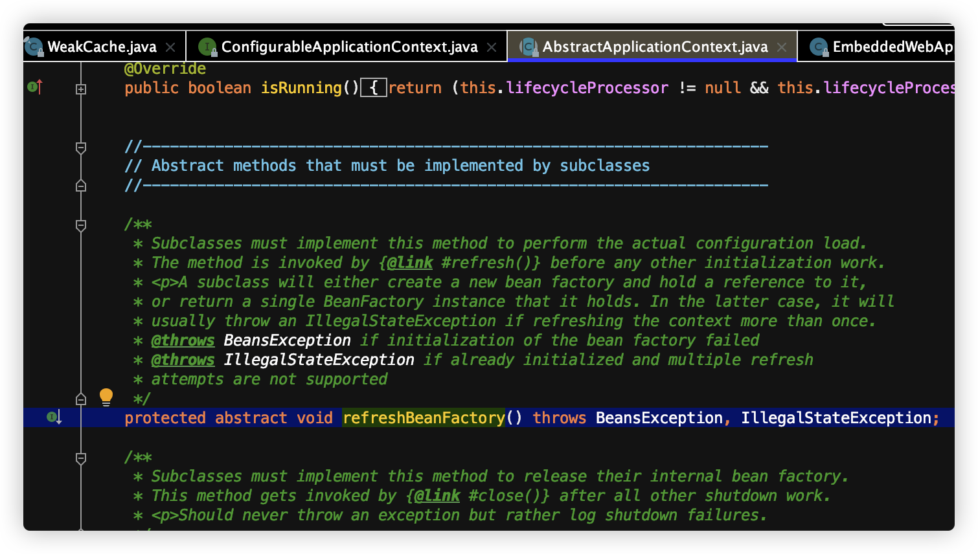Image resolution: width=978 pixels, height=554 pixels.
Task: Click the 'boolean' return type keyword
Action: pyautogui.click(x=220, y=88)
